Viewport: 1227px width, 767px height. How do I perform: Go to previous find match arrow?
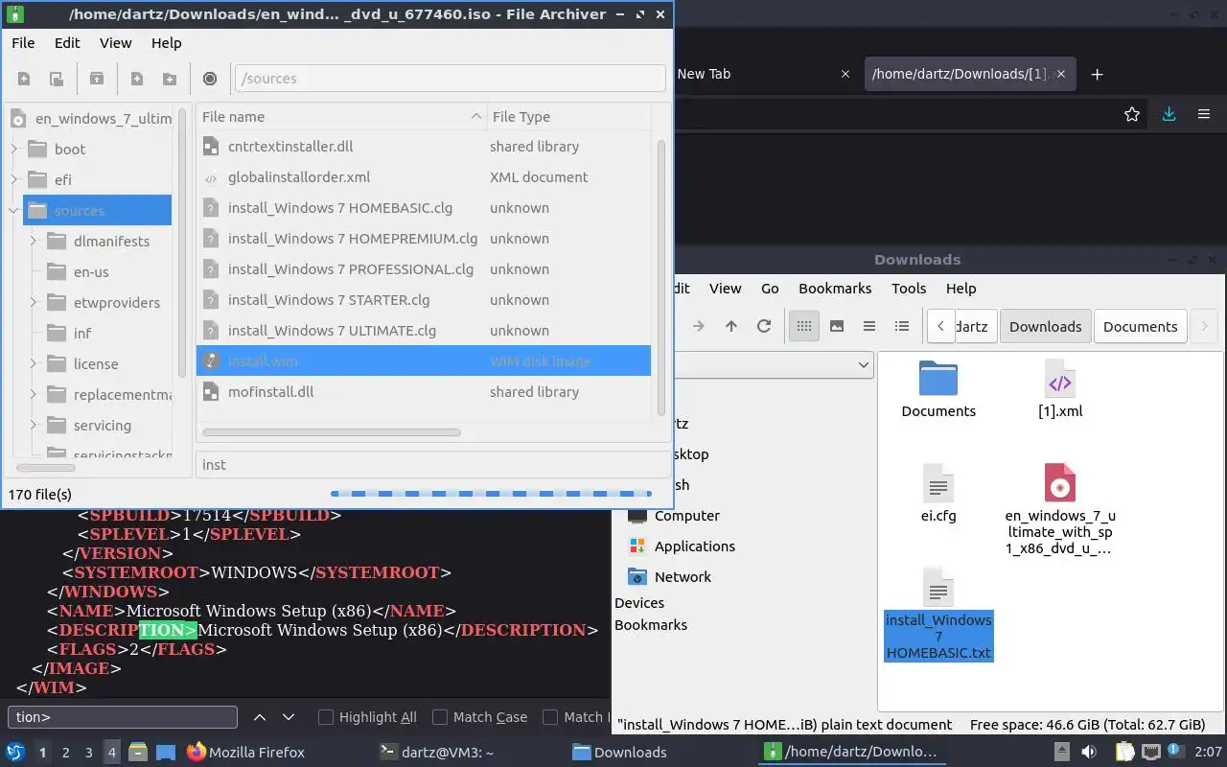click(x=259, y=716)
